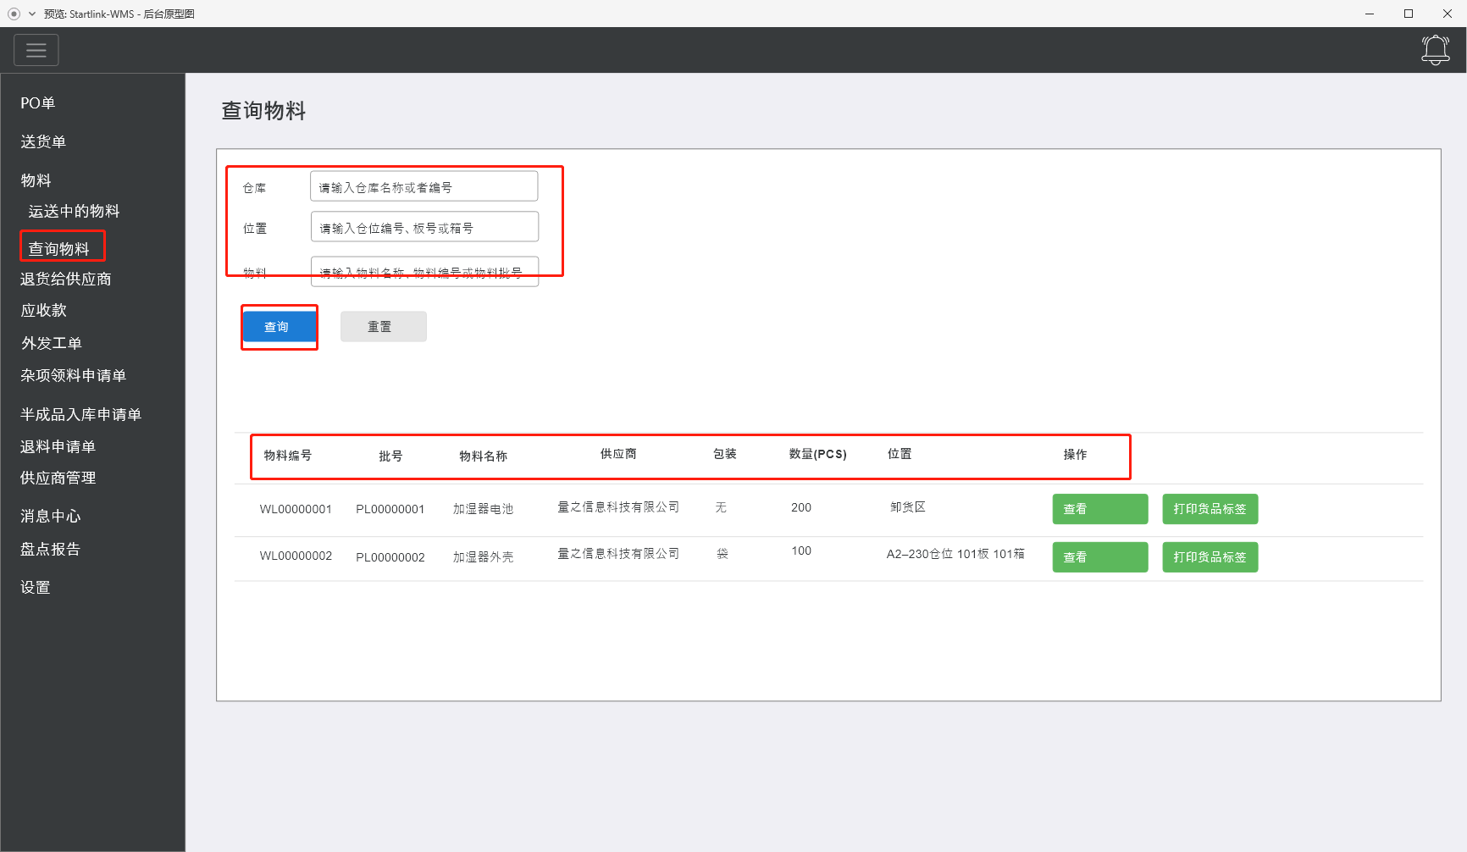Click location cell 卸货区
Screen dimensions: 1467x852
pyautogui.click(x=908, y=507)
